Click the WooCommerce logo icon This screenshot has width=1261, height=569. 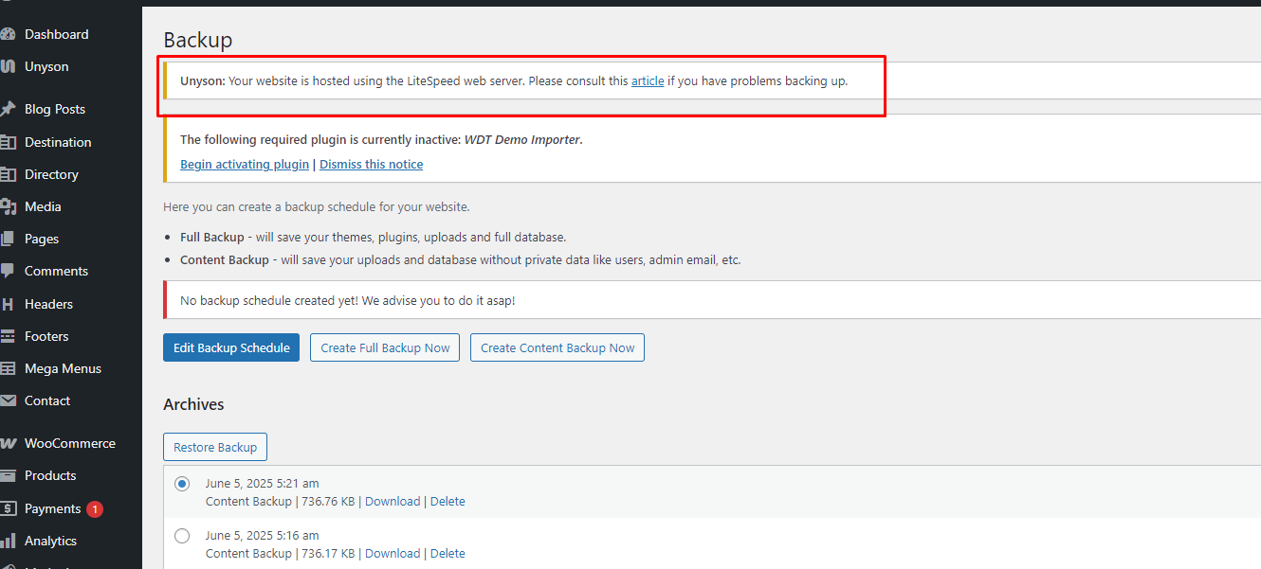click(x=8, y=443)
